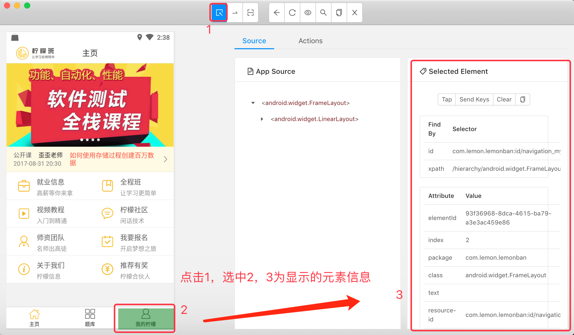Collapse the android.widget.FrameLayout node
The image size is (574, 335).
pos(253,103)
